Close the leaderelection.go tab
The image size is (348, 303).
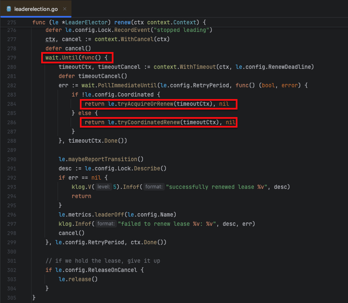click(x=65, y=9)
